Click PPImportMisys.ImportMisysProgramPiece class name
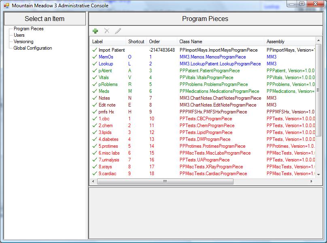This screenshot has width=327, height=243. [219, 50]
